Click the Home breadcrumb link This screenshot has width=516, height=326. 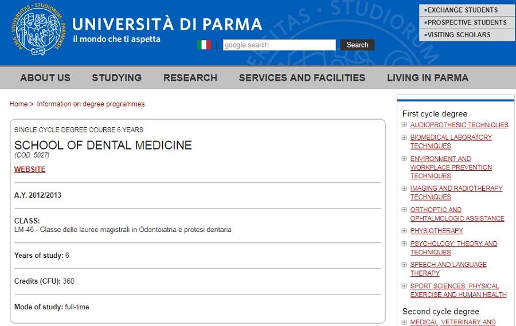[x=18, y=104]
